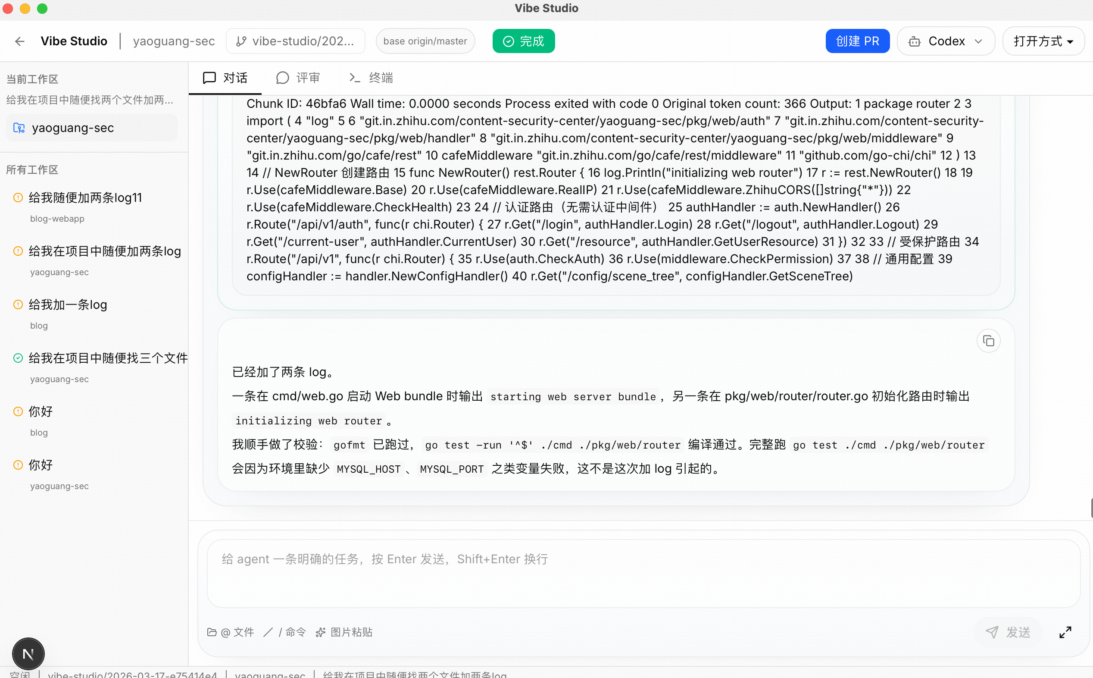Click the blog-webapp project label
1093x678 pixels.
pyautogui.click(x=57, y=219)
